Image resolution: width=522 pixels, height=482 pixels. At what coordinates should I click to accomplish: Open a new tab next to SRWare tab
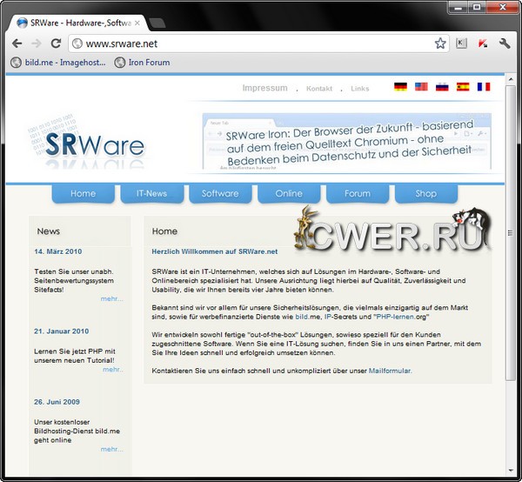click(157, 23)
